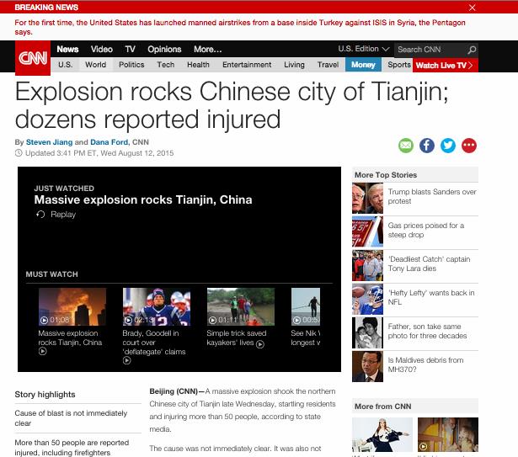Open author Steven Jiang's profile link
The width and height of the screenshot is (518, 457).
50,142
